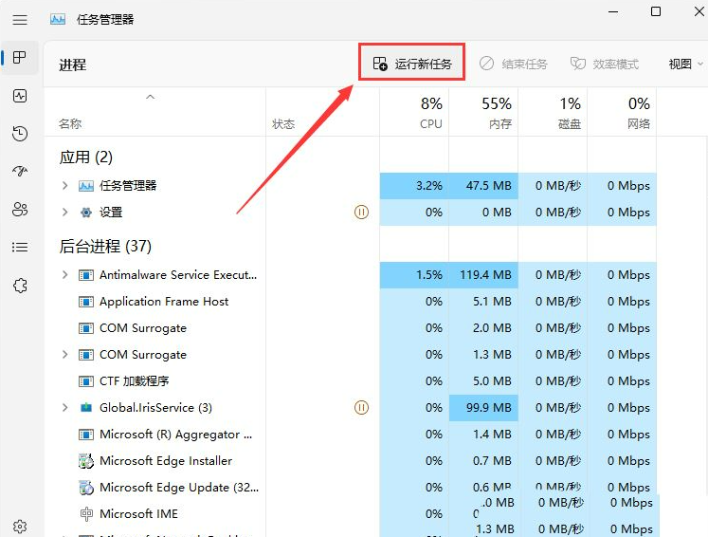The width and height of the screenshot is (708, 537).
Task: Open the Users sidebar icon
Action: (x=19, y=210)
